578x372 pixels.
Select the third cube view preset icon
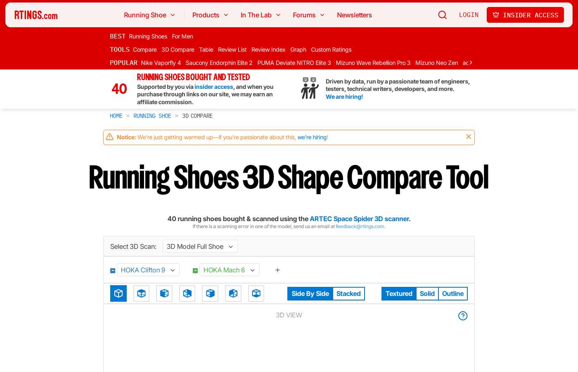pyautogui.click(x=164, y=293)
